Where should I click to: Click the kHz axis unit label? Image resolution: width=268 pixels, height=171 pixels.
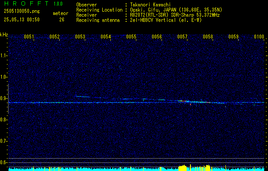(x=4, y=35)
